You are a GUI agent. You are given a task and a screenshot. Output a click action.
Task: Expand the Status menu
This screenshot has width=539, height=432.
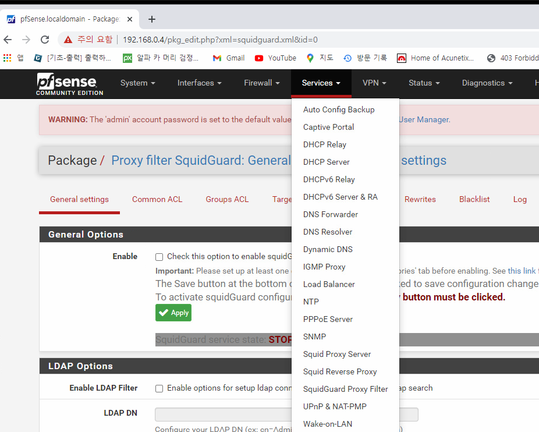click(424, 83)
